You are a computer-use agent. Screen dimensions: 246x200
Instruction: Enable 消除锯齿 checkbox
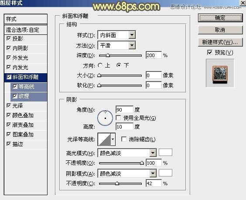(124, 139)
